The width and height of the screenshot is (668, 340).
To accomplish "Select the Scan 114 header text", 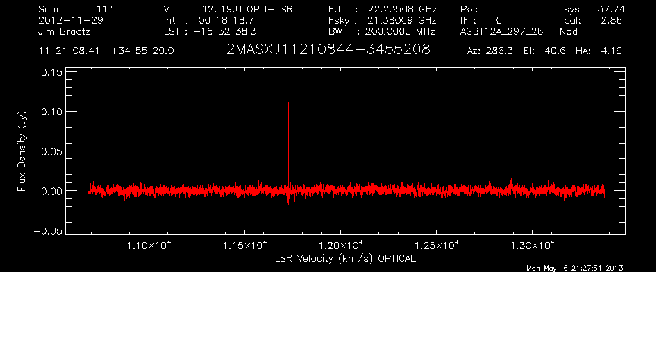I will point(76,9).
